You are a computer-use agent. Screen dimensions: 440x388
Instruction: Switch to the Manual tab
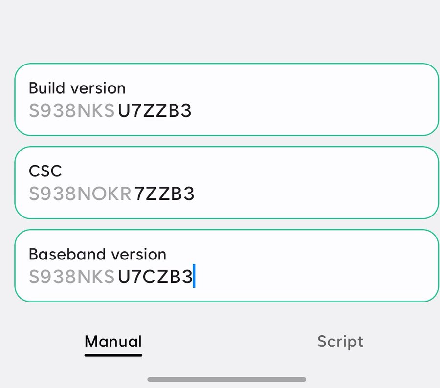coord(113,341)
